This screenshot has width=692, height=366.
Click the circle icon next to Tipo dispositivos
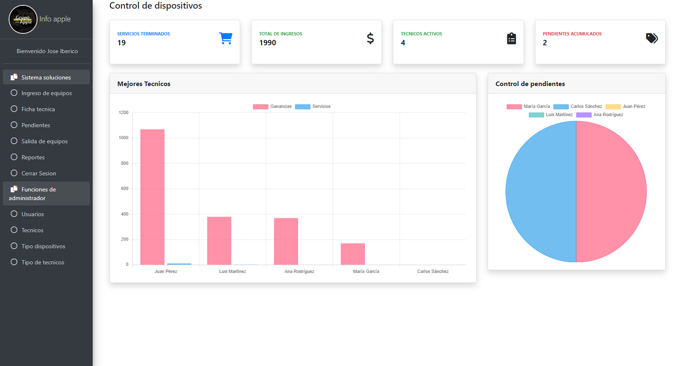(14, 246)
